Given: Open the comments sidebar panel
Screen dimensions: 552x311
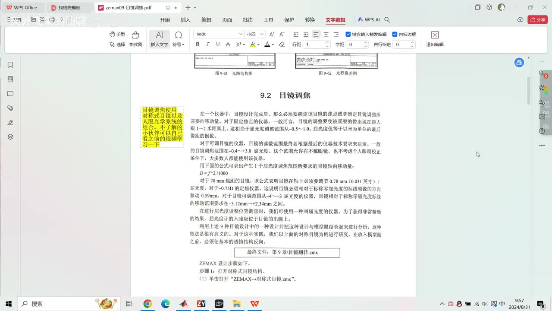Looking at the screenshot, I should click(x=10, y=94).
